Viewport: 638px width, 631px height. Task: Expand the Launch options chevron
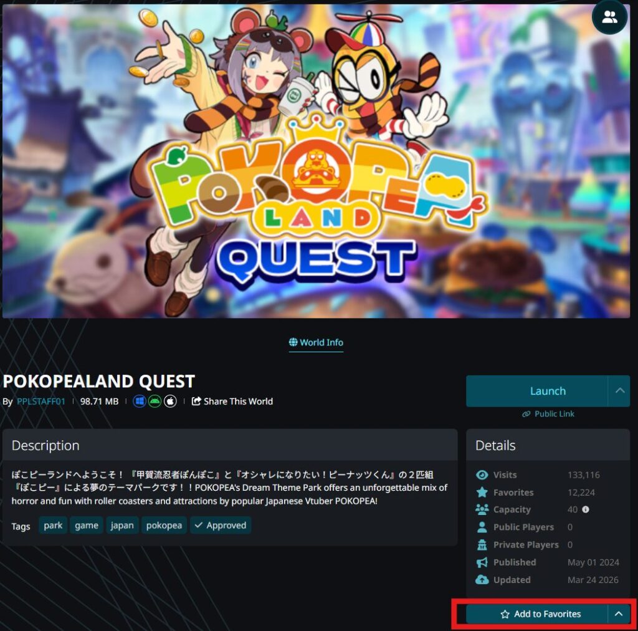coord(619,391)
